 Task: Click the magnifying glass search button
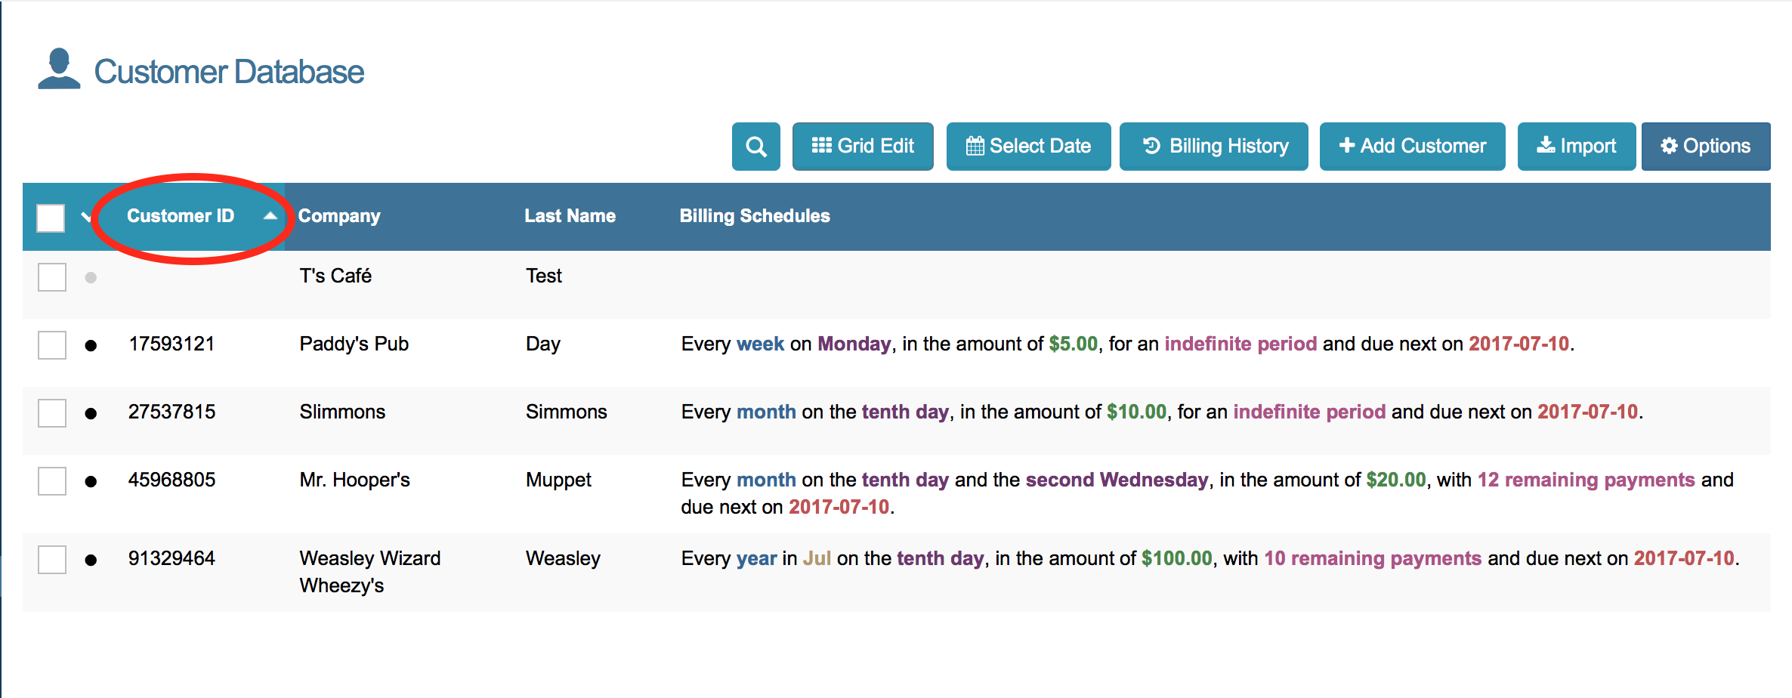point(755,147)
